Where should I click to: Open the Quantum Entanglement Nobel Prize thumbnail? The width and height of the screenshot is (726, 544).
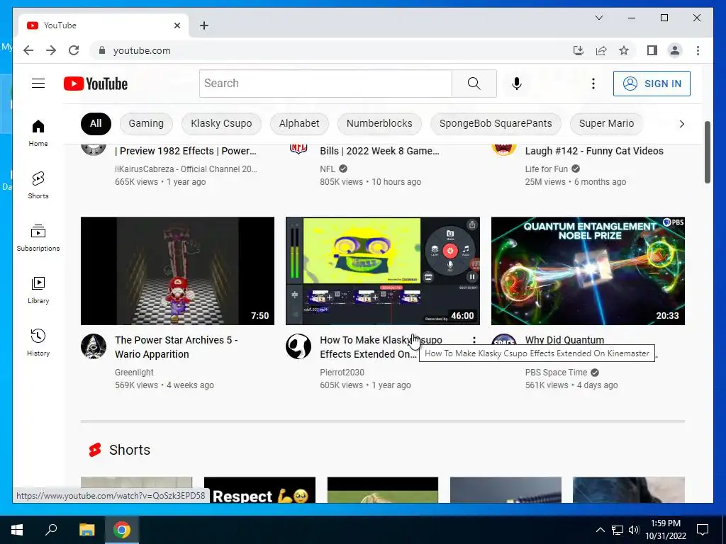pos(588,271)
